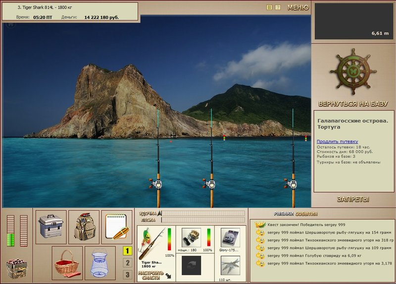
Task: Click the УДОЧКА rod tension bar
Action: pos(203,213)
